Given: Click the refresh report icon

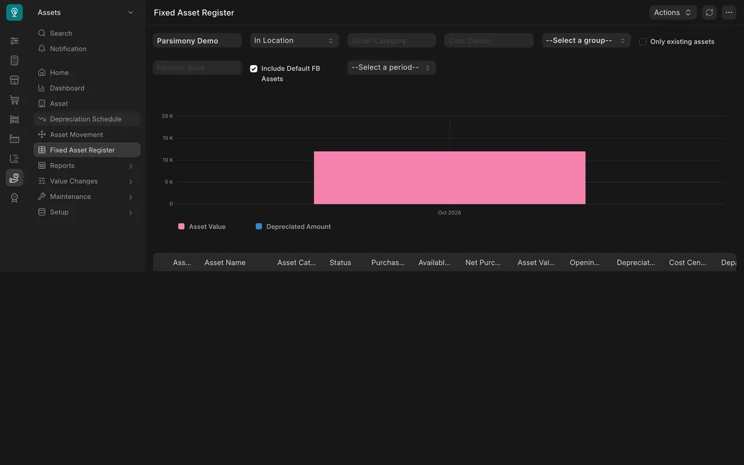Looking at the screenshot, I should tap(709, 12).
